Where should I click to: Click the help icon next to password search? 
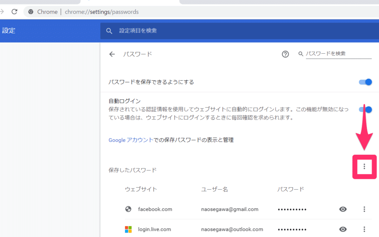tap(285, 54)
